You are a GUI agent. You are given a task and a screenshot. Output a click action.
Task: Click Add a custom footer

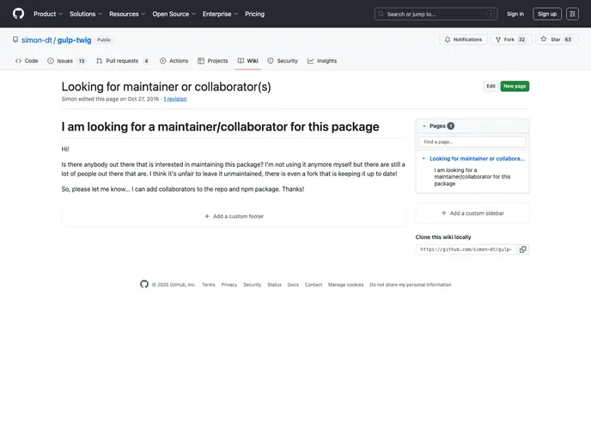point(234,217)
